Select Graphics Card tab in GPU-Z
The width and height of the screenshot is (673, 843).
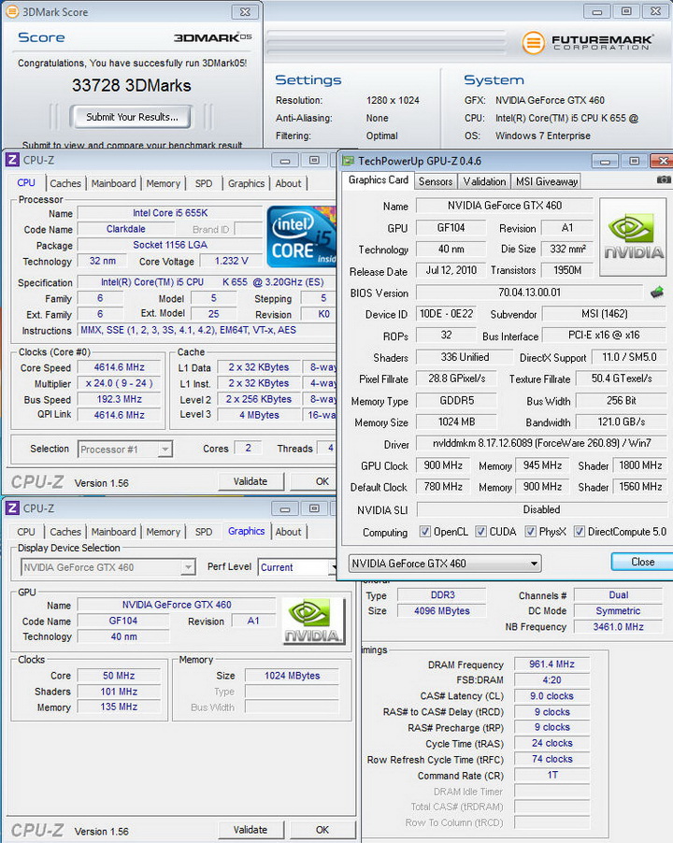coord(378,180)
